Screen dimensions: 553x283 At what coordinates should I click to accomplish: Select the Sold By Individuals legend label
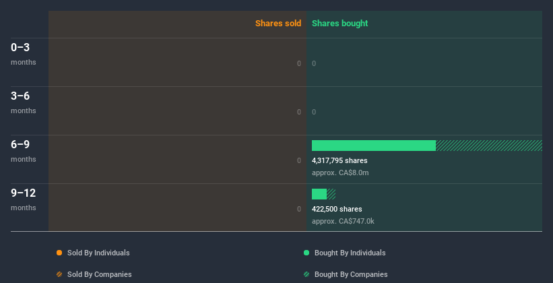pos(98,253)
